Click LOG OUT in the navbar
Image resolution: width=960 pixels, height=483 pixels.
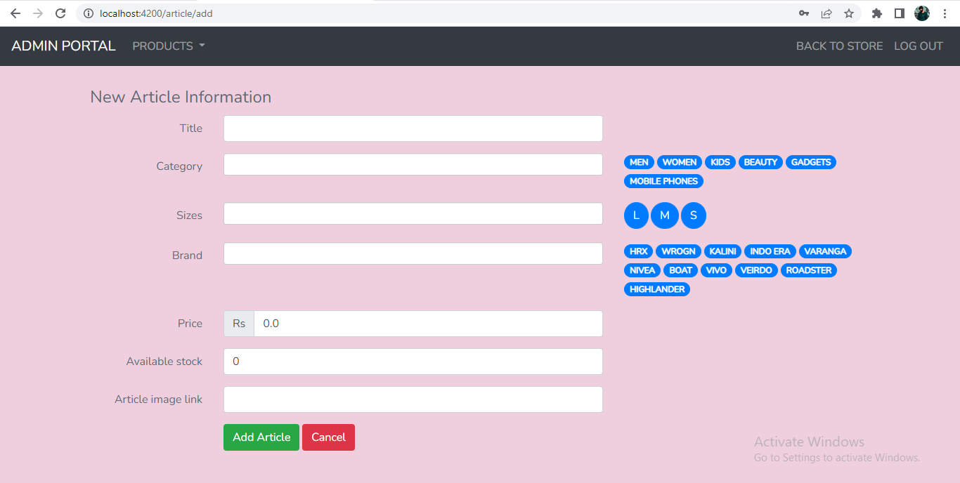[x=918, y=46]
